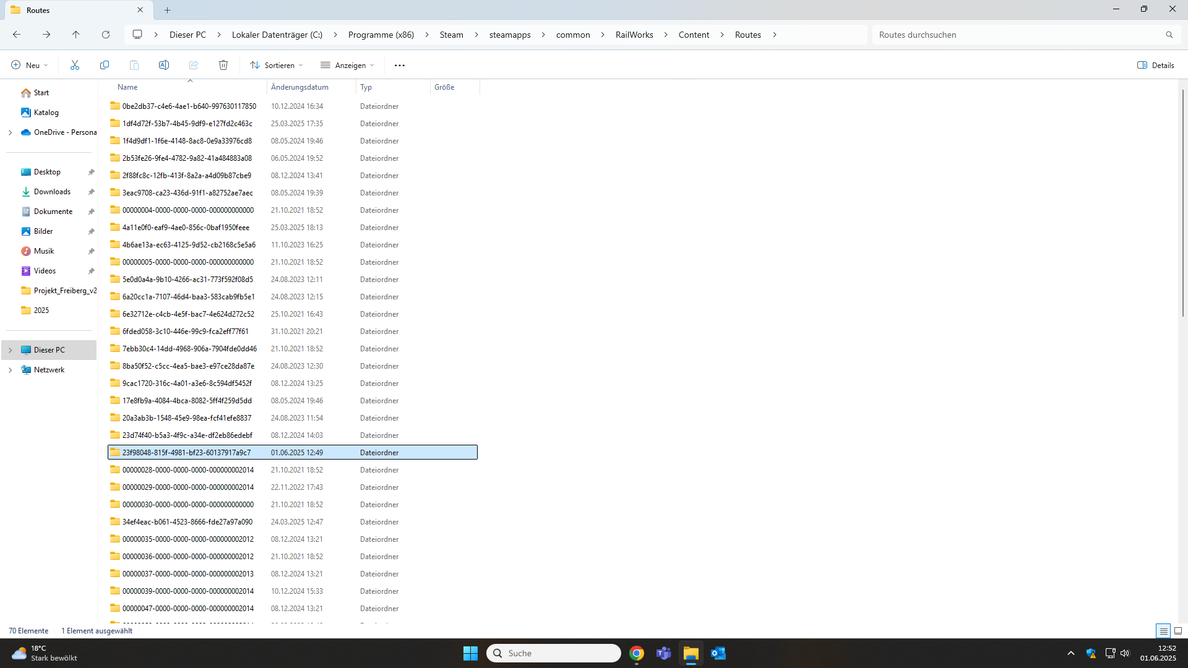Refresh the current folder view
The height and width of the screenshot is (668, 1188).
coord(106,35)
